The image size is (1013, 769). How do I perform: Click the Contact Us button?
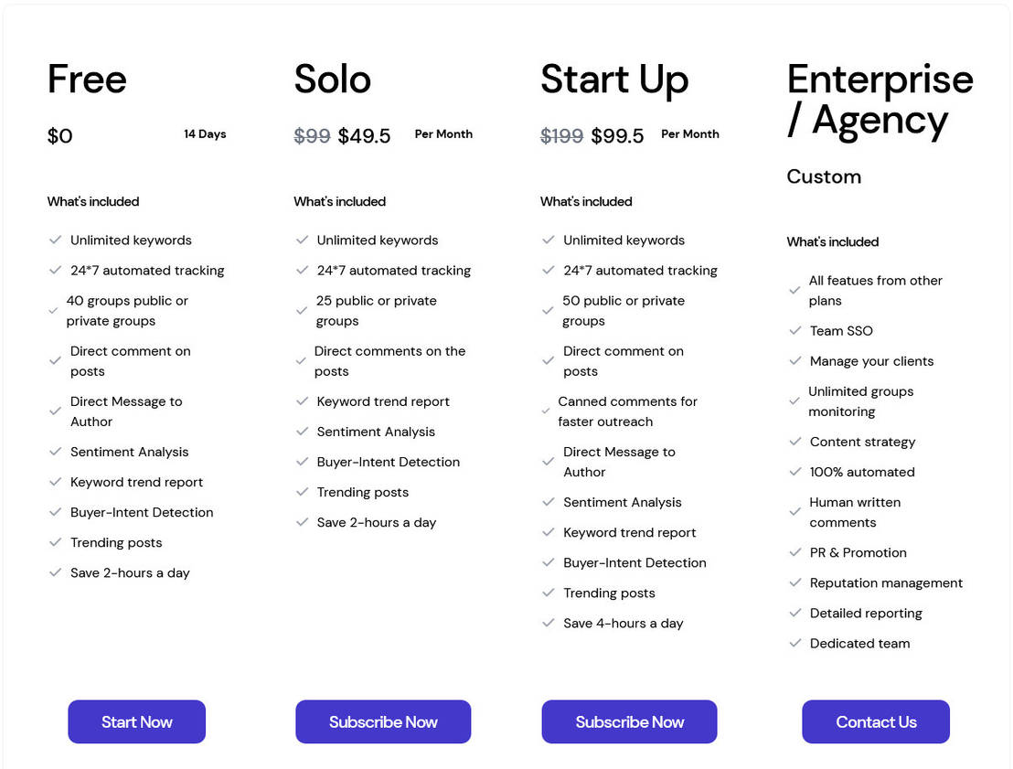(x=875, y=721)
